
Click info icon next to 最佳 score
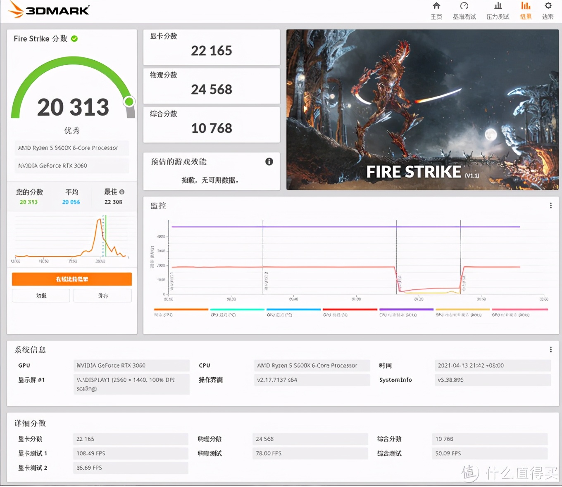pyautogui.click(x=122, y=192)
